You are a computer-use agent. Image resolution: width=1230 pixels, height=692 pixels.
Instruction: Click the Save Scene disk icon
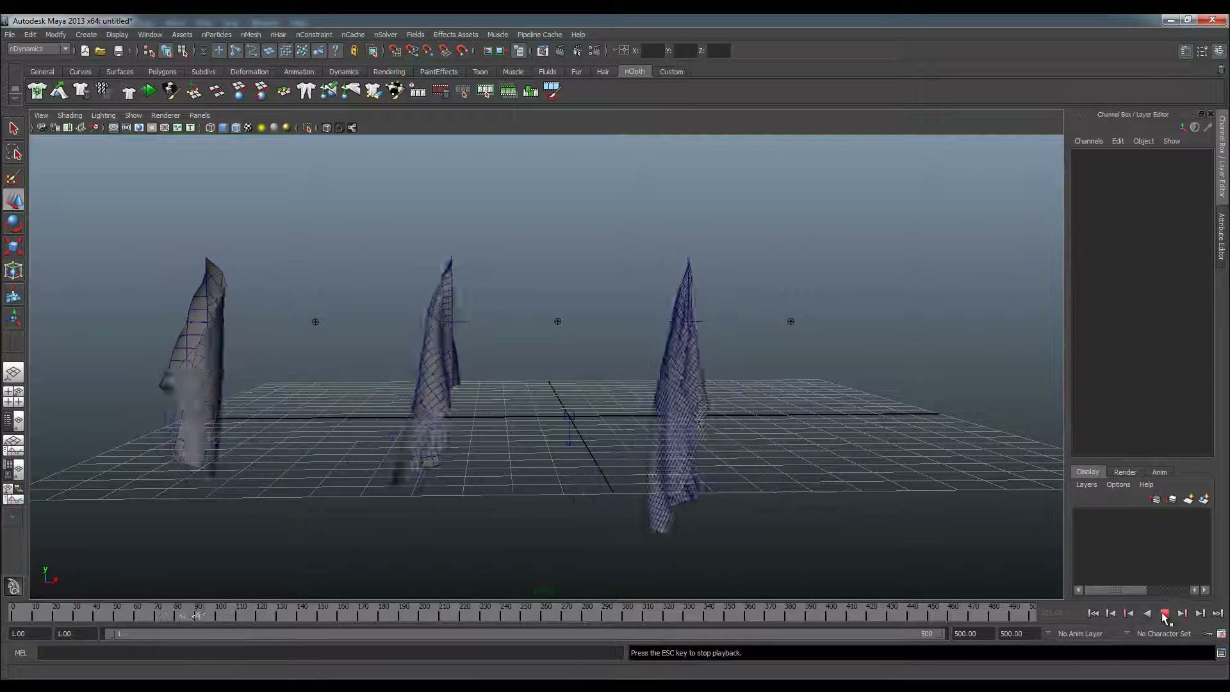pyautogui.click(x=118, y=51)
